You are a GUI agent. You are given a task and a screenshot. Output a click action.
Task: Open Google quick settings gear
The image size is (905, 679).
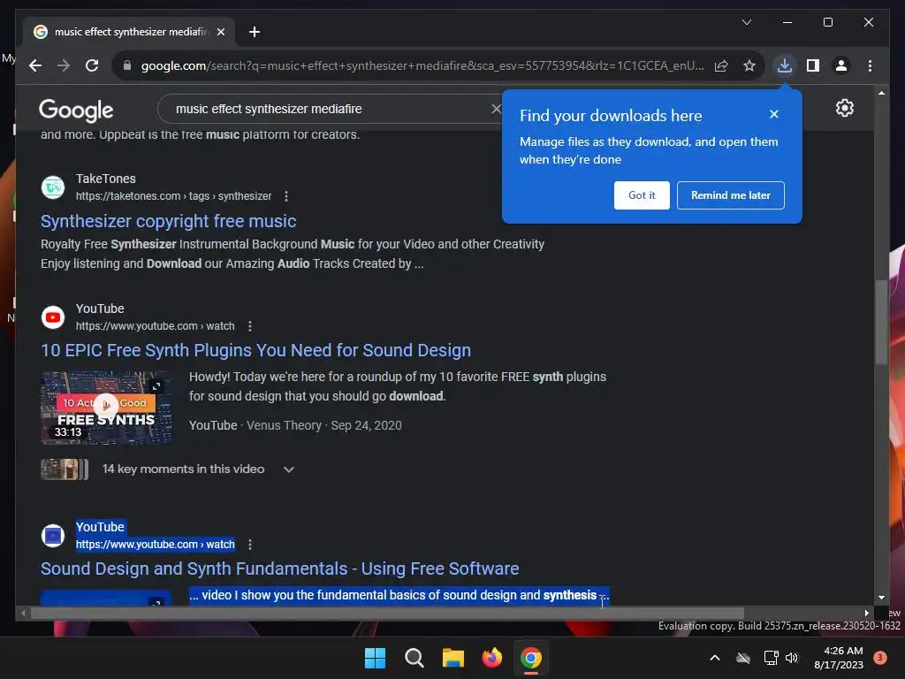click(x=844, y=108)
